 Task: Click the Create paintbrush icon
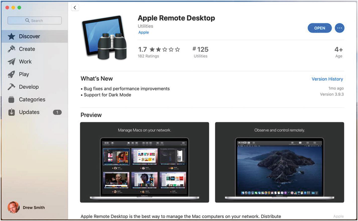(11, 49)
